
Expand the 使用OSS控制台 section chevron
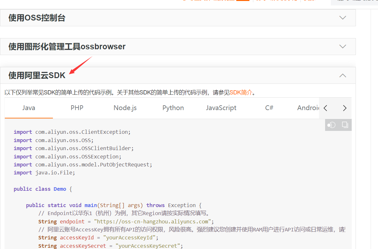(x=342, y=18)
